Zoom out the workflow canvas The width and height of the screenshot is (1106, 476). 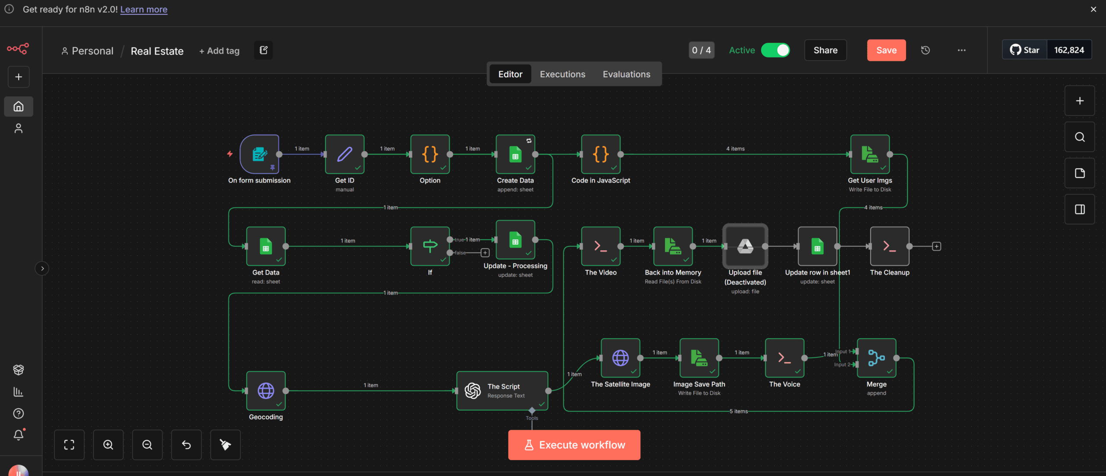[147, 444]
